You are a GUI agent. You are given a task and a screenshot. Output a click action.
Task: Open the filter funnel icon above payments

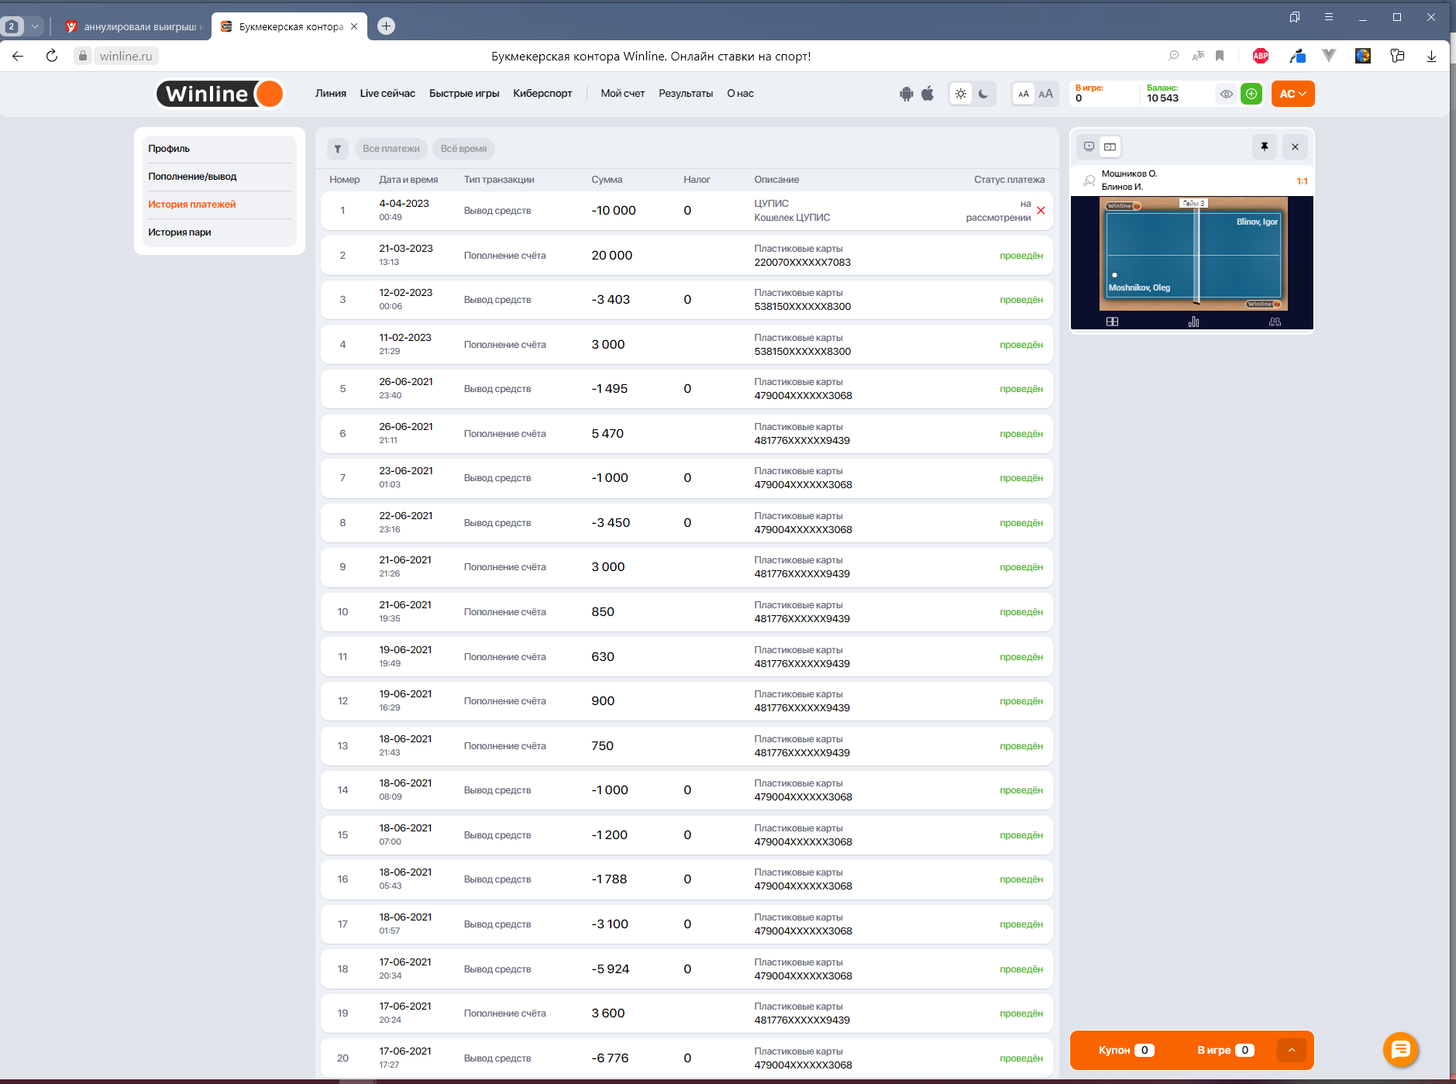[x=338, y=149]
